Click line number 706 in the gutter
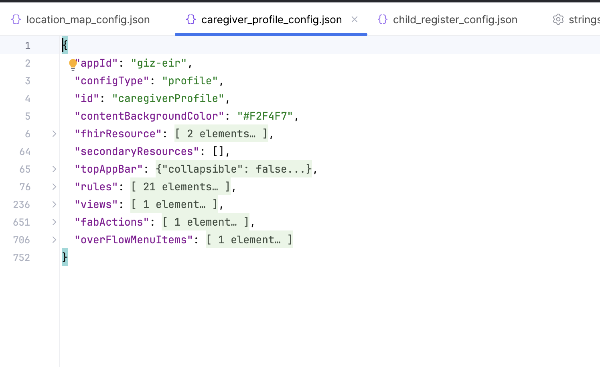 pos(22,240)
